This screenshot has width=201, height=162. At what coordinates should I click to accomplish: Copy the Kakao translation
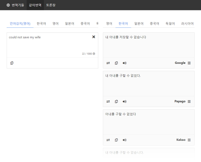coord(116,140)
